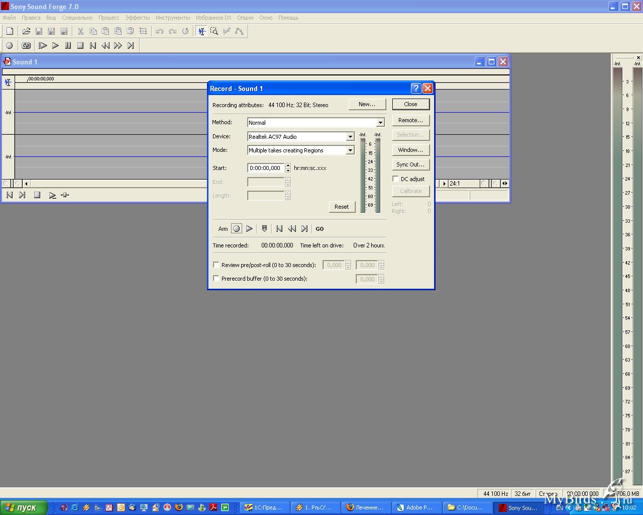Screen dimensions: 643x515
Task: Click Rewind in the main transport toolbar
Action: pyautogui.click(x=105, y=46)
